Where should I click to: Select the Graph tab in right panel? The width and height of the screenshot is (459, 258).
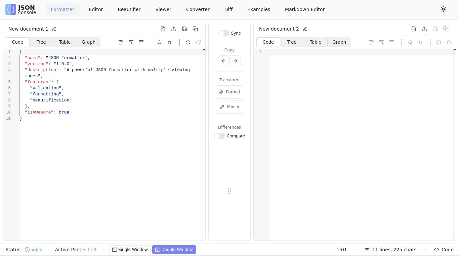click(339, 42)
